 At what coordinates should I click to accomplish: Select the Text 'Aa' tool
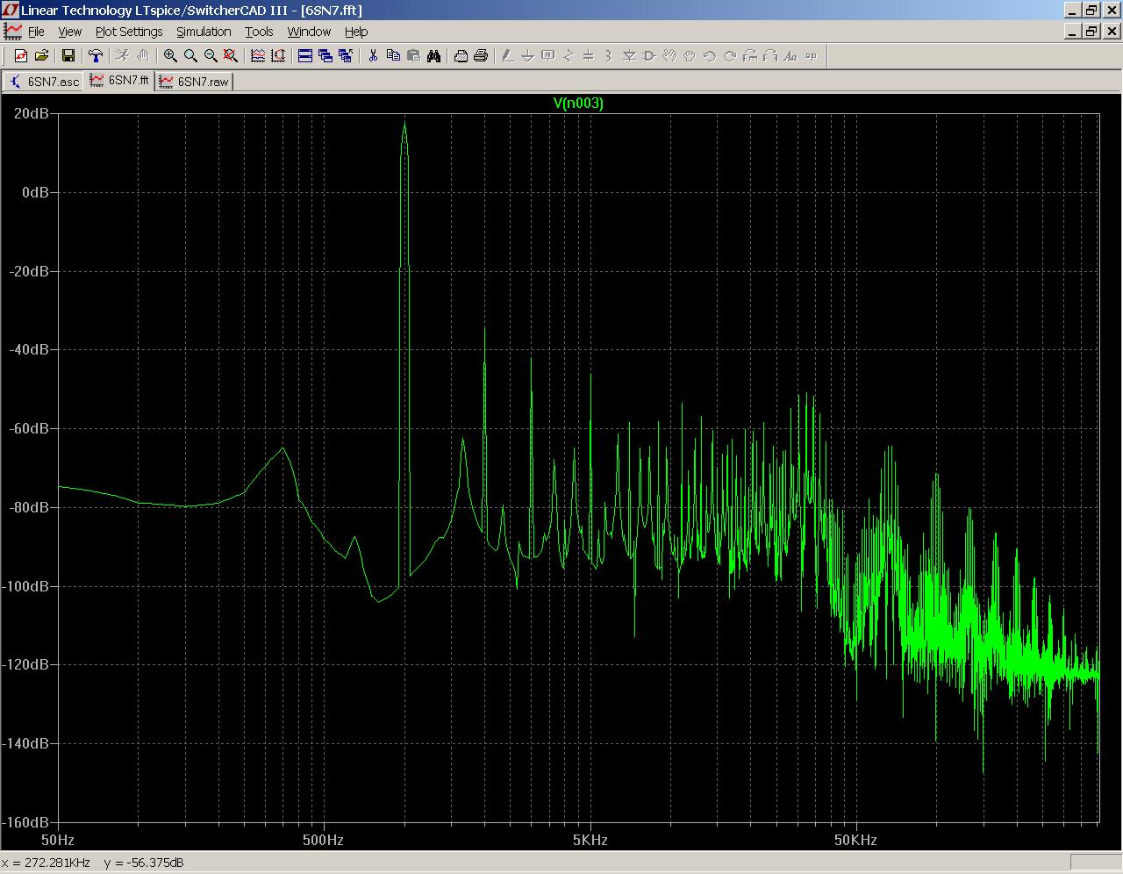pos(790,56)
